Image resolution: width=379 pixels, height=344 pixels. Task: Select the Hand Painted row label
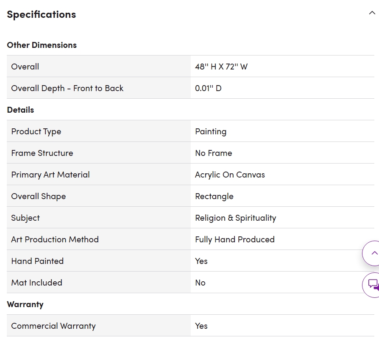coord(37,261)
